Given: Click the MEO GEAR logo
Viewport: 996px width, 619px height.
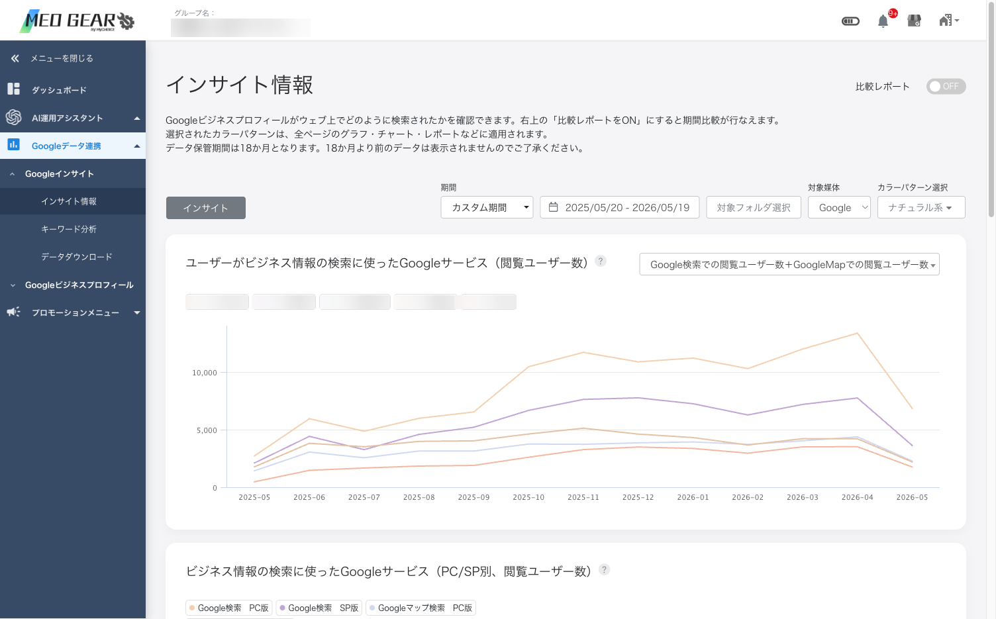Looking at the screenshot, I should tap(77, 21).
